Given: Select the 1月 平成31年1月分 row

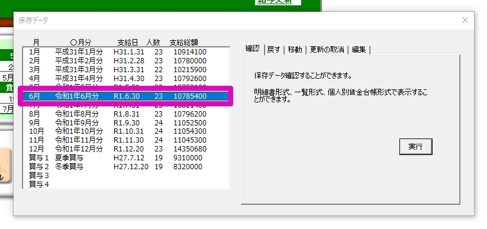Looking at the screenshot, I should click(126, 52).
